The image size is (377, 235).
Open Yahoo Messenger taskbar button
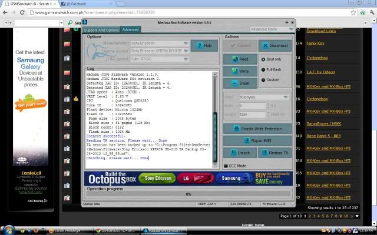click(x=69, y=231)
